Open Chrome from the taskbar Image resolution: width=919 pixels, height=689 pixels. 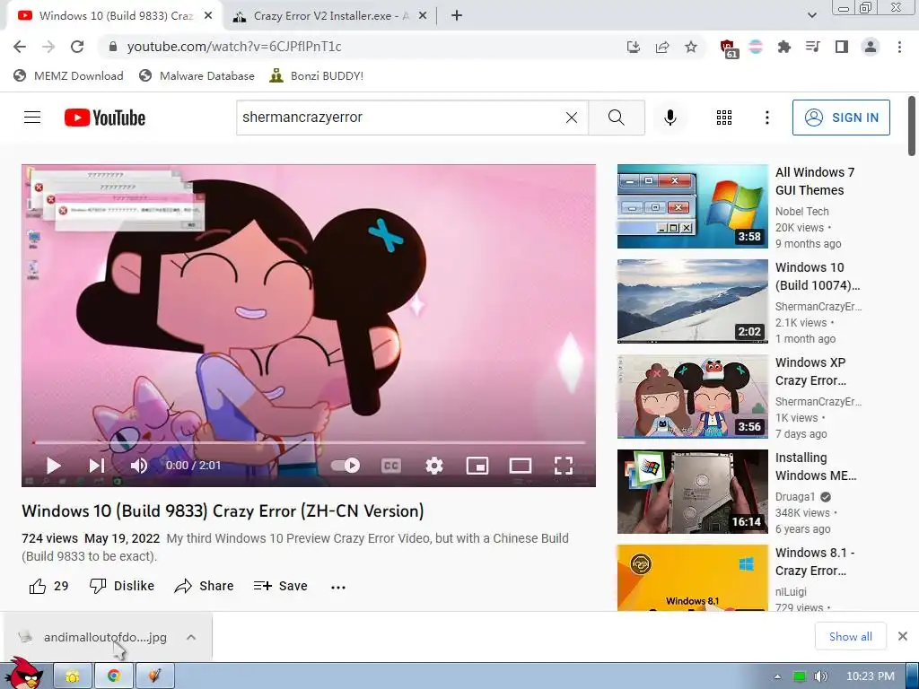pyautogui.click(x=114, y=676)
